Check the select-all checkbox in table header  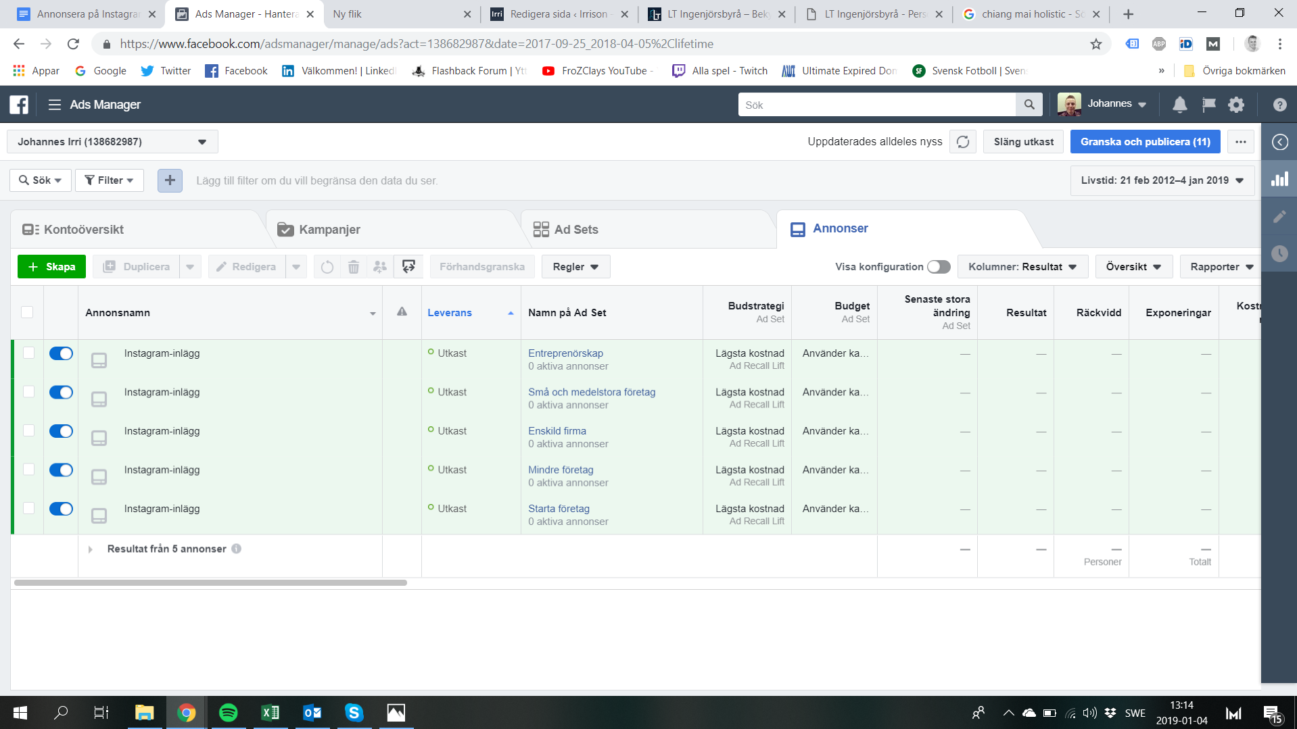(x=27, y=312)
